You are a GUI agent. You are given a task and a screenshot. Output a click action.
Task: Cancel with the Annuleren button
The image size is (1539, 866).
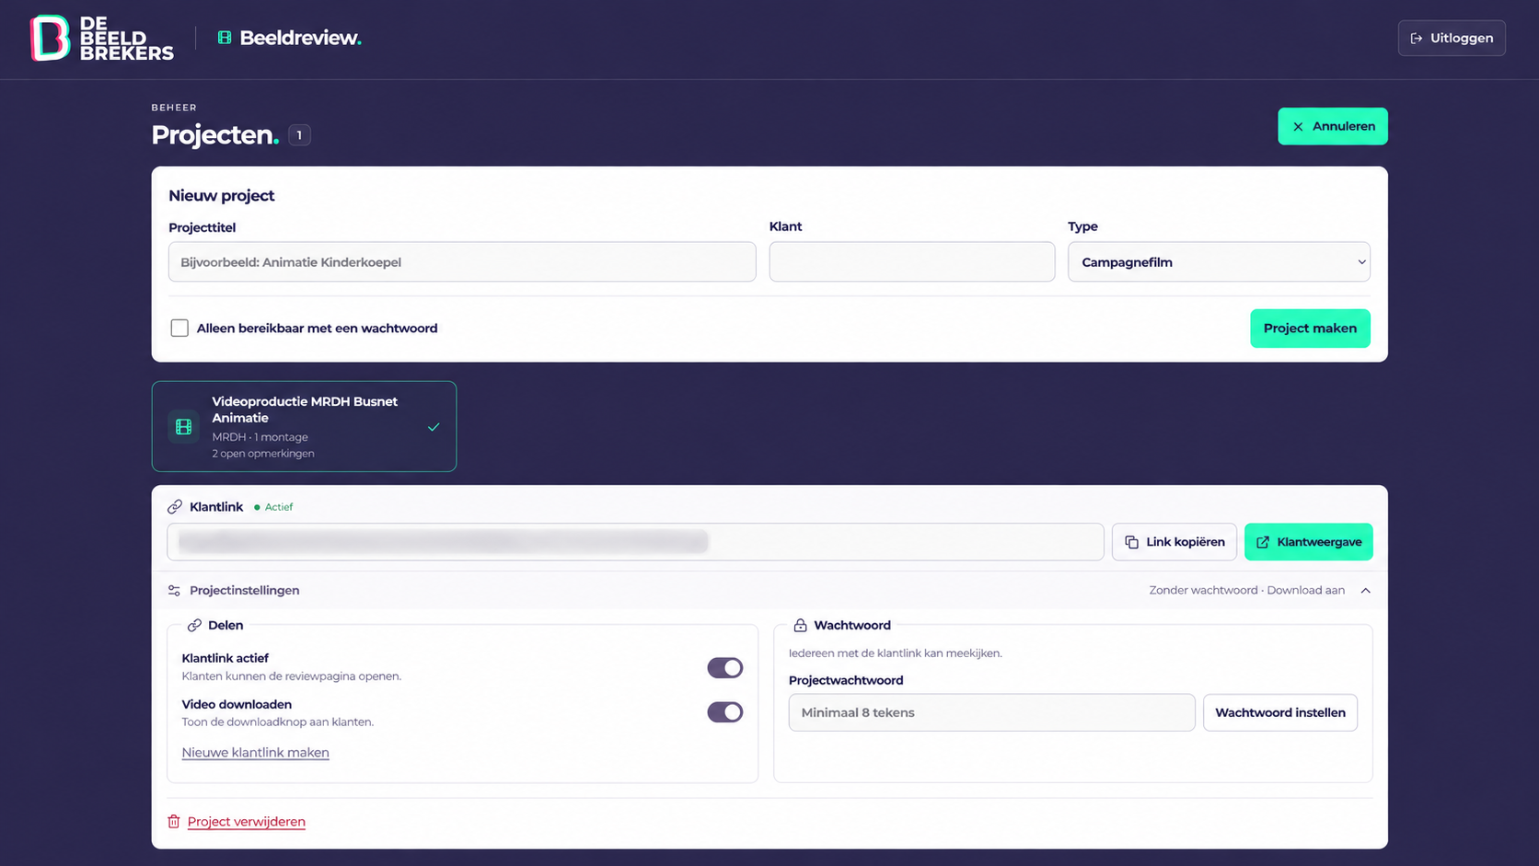pyautogui.click(x=1333, y=126)
